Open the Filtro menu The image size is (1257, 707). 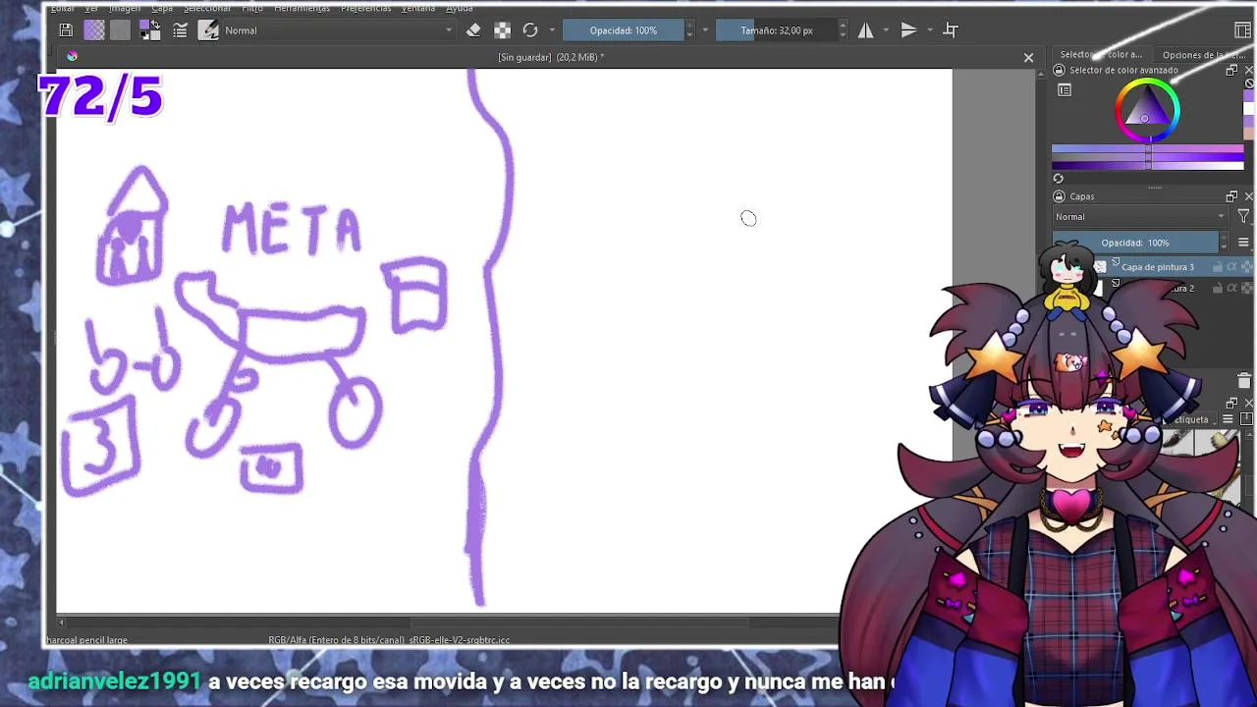pyautogui.click(x=252, y=8)
